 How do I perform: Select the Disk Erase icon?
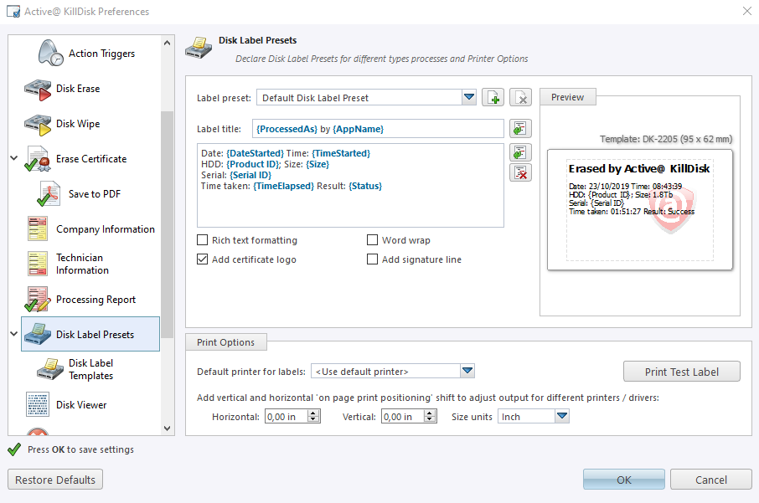(x=38, y=89)
